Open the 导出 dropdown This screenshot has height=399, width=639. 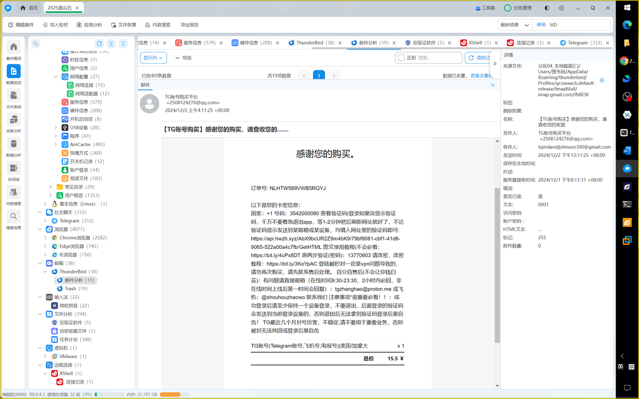pyautogui.click(x=183, y=58)
